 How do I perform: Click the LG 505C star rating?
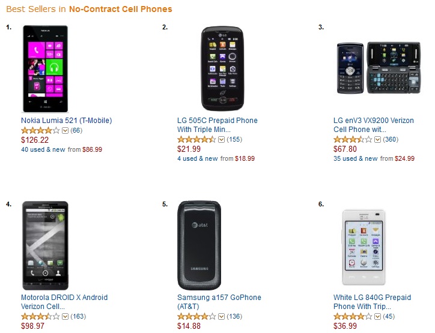(196, 139)
